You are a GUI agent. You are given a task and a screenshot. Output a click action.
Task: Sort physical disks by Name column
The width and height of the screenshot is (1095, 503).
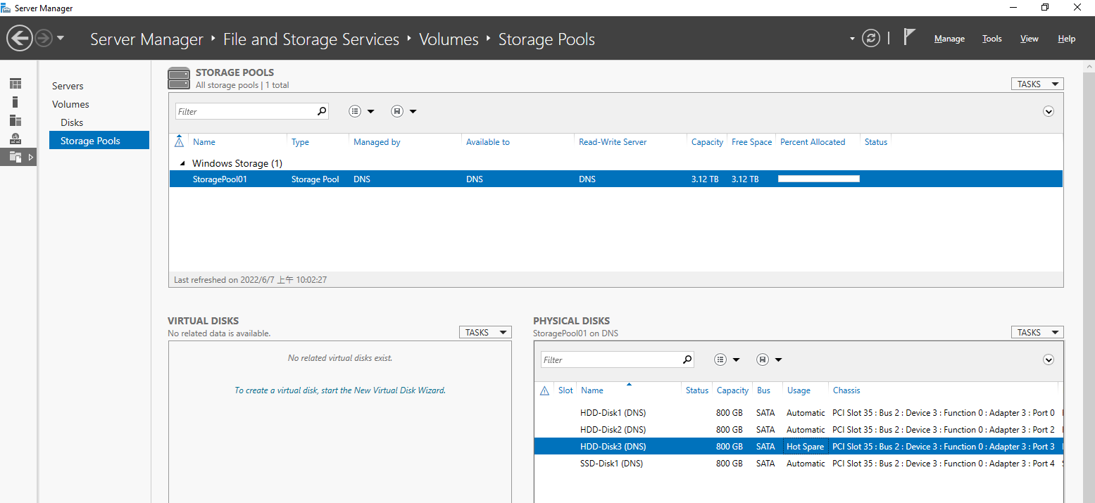[x=592, y=390]
